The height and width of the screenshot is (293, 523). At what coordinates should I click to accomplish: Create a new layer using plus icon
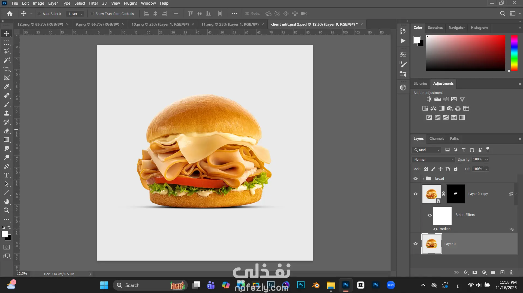(x=502, y=272)
